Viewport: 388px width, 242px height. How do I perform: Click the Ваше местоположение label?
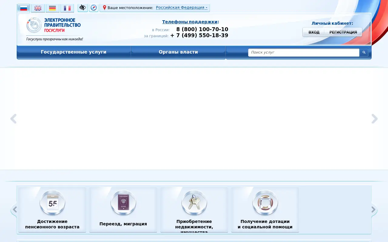130,8
